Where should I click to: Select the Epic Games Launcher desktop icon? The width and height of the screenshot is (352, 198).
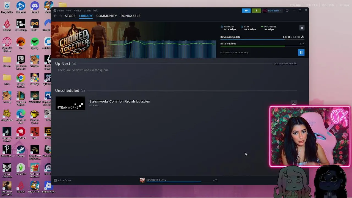21,63
